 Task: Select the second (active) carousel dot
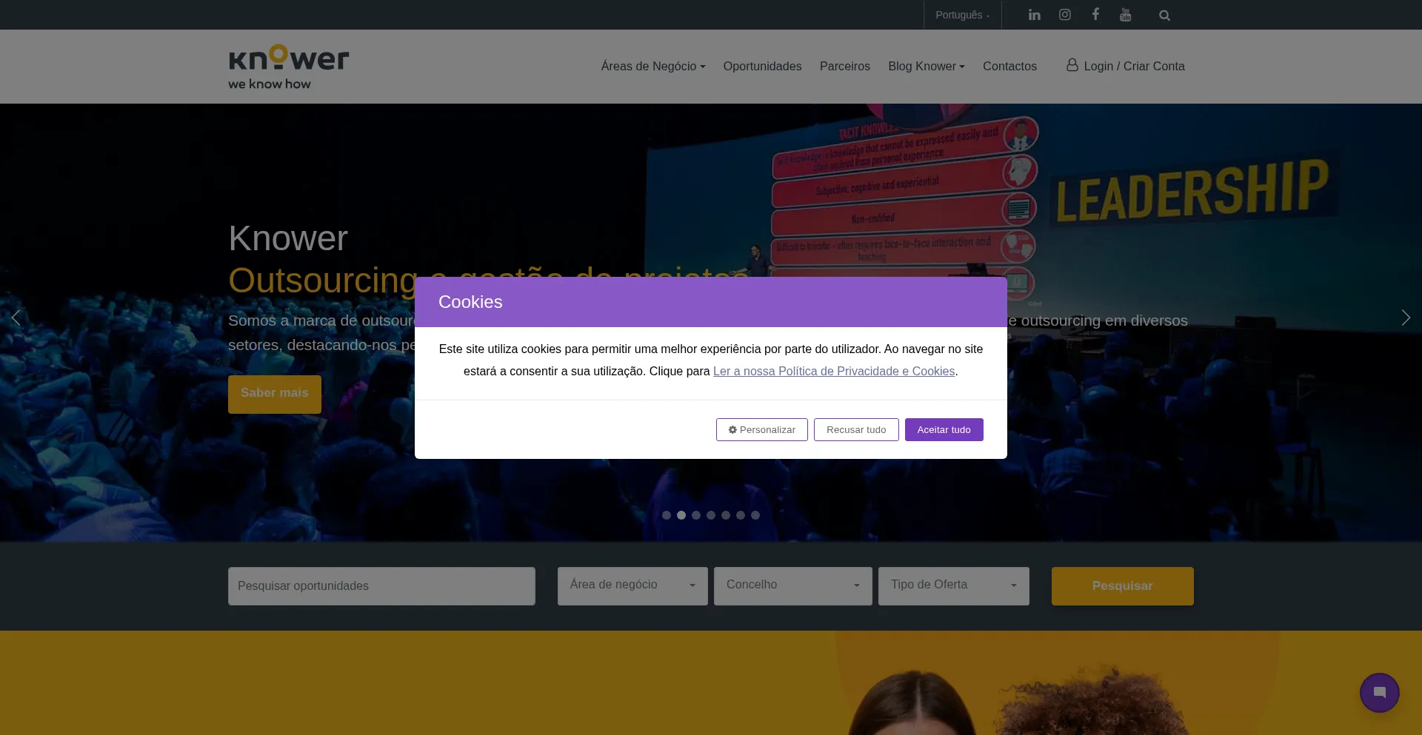[x=681, y=515]
